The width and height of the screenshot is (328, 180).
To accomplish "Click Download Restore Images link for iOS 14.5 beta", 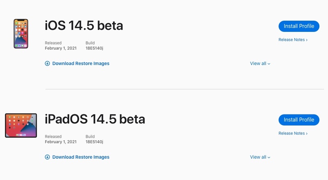I will coord(81,63).
